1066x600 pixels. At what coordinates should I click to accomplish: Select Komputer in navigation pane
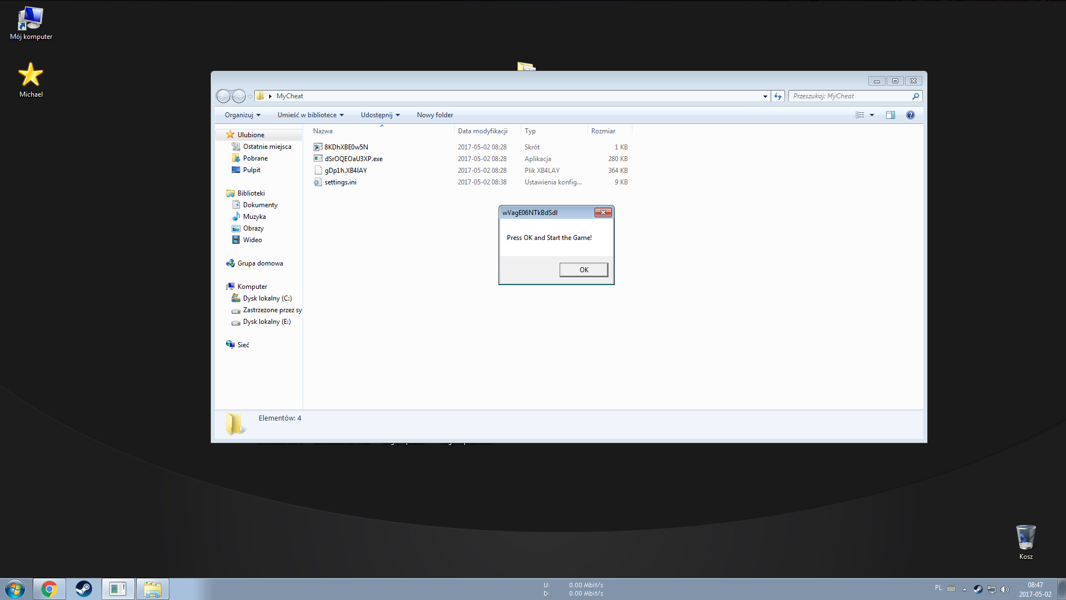[252, 287]
